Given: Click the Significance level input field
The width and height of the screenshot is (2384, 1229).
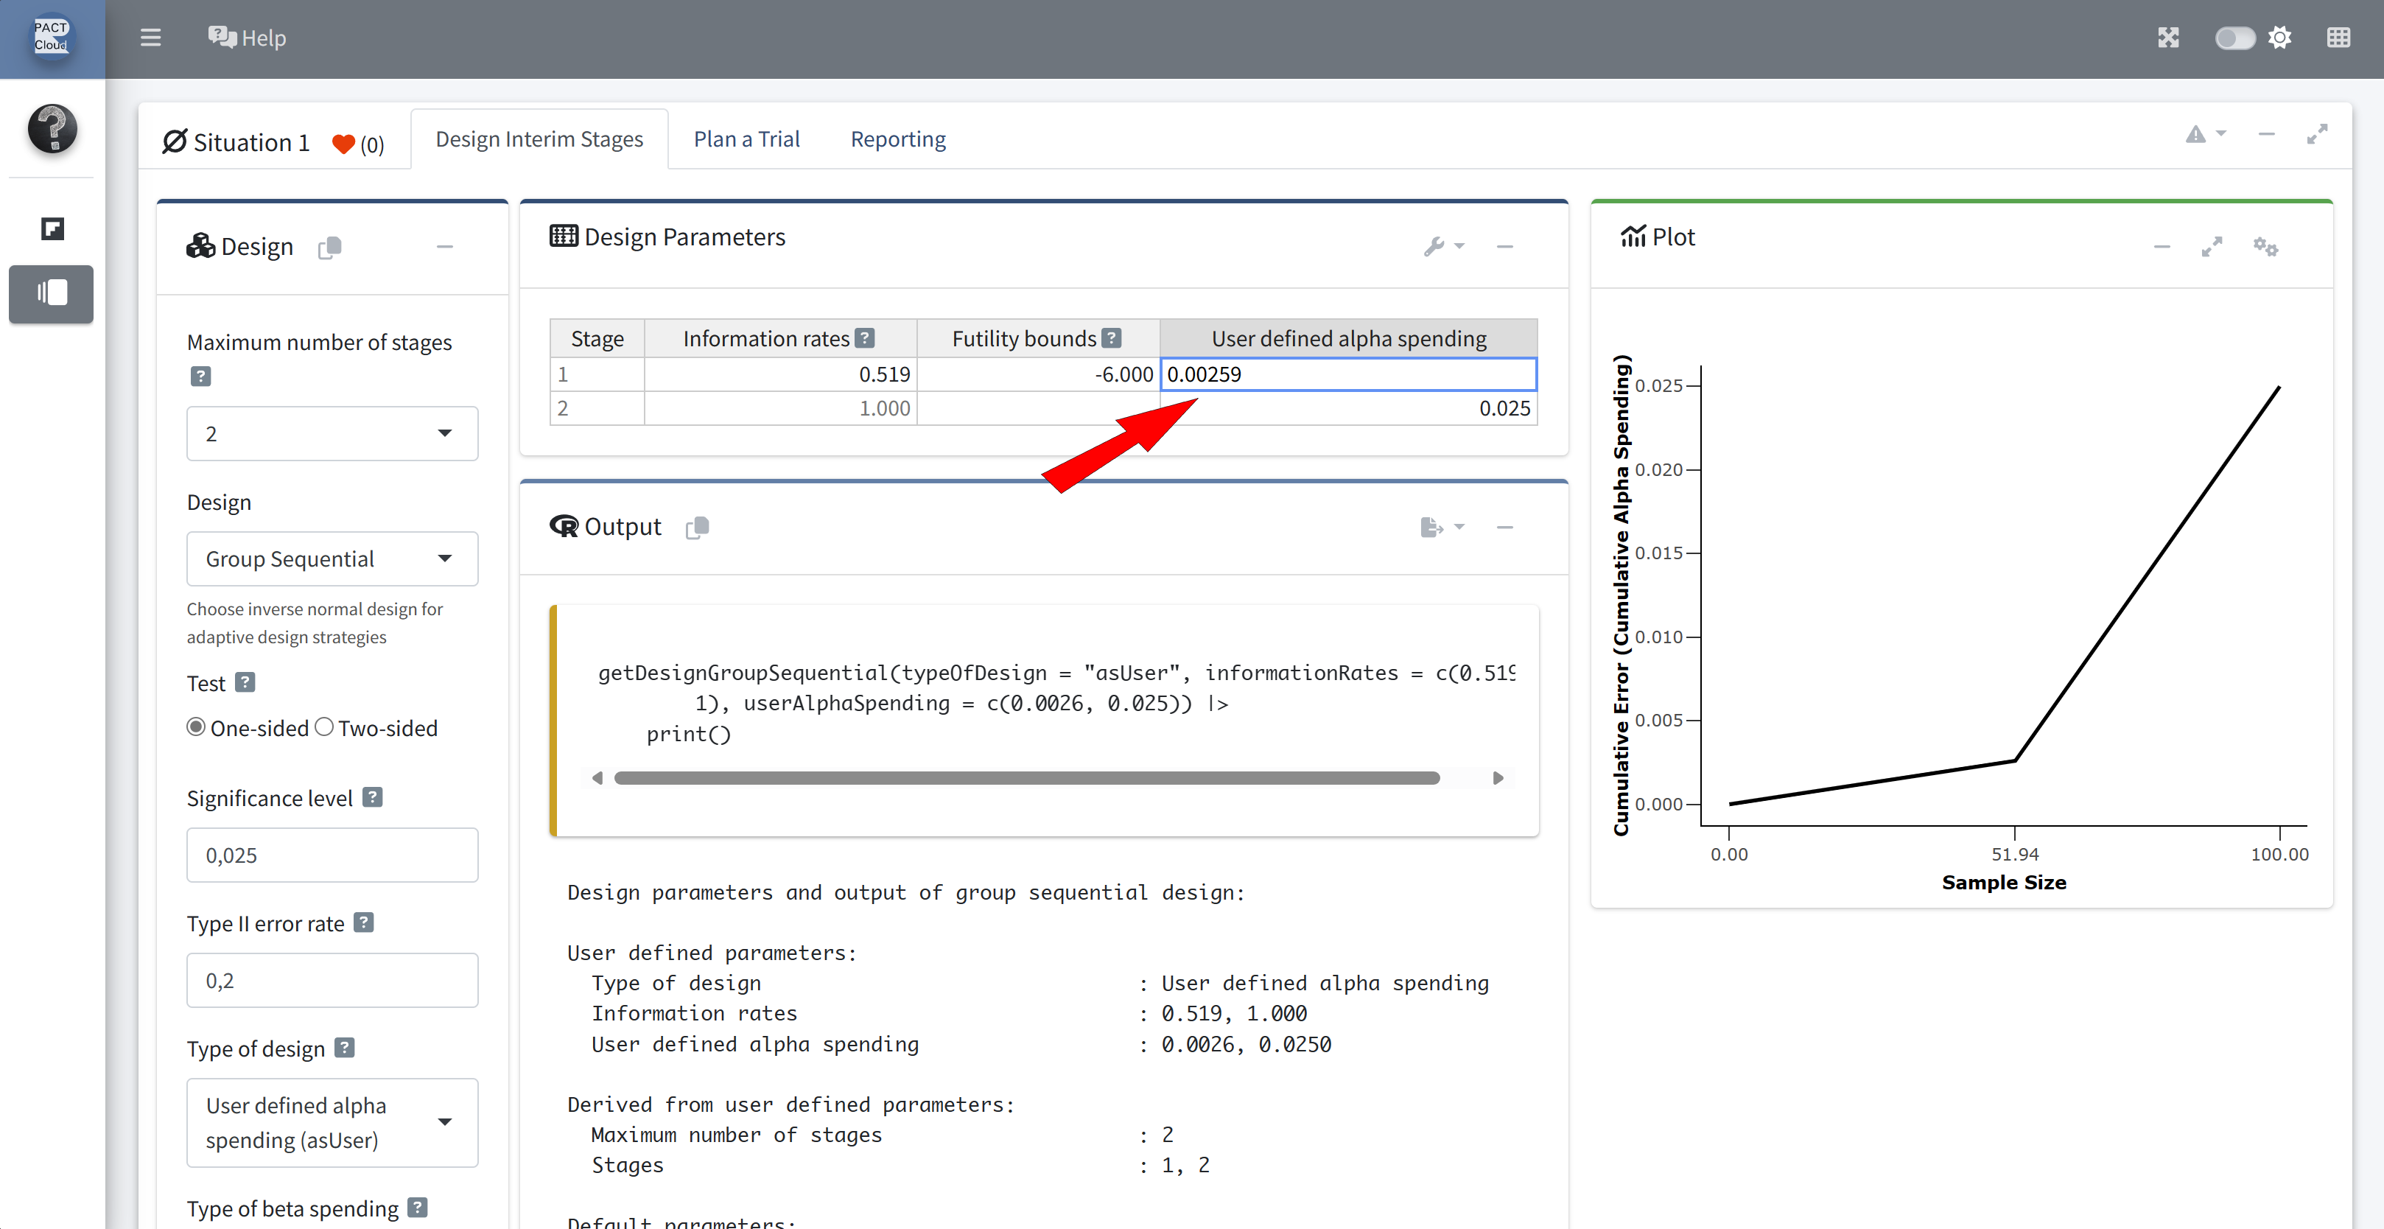Looking at the screenshot, I should pyautogui.click(x=332, y=854).
